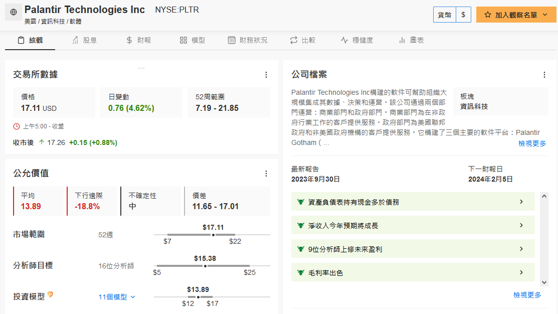Image resolution: width=558 pixels, height=314 pixels.
Task: Open the 加入觀察名單 dropdown chevron
Action: 545,15
